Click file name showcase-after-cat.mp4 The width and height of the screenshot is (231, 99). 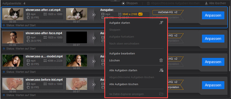pos(43,10)
